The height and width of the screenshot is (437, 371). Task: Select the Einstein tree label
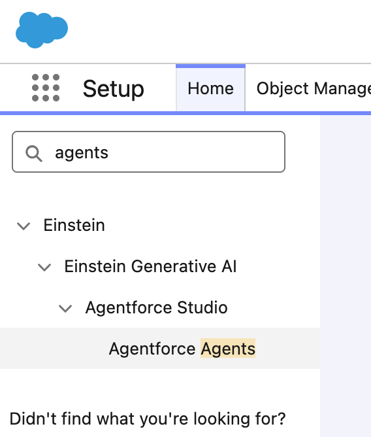click(74, 225)
